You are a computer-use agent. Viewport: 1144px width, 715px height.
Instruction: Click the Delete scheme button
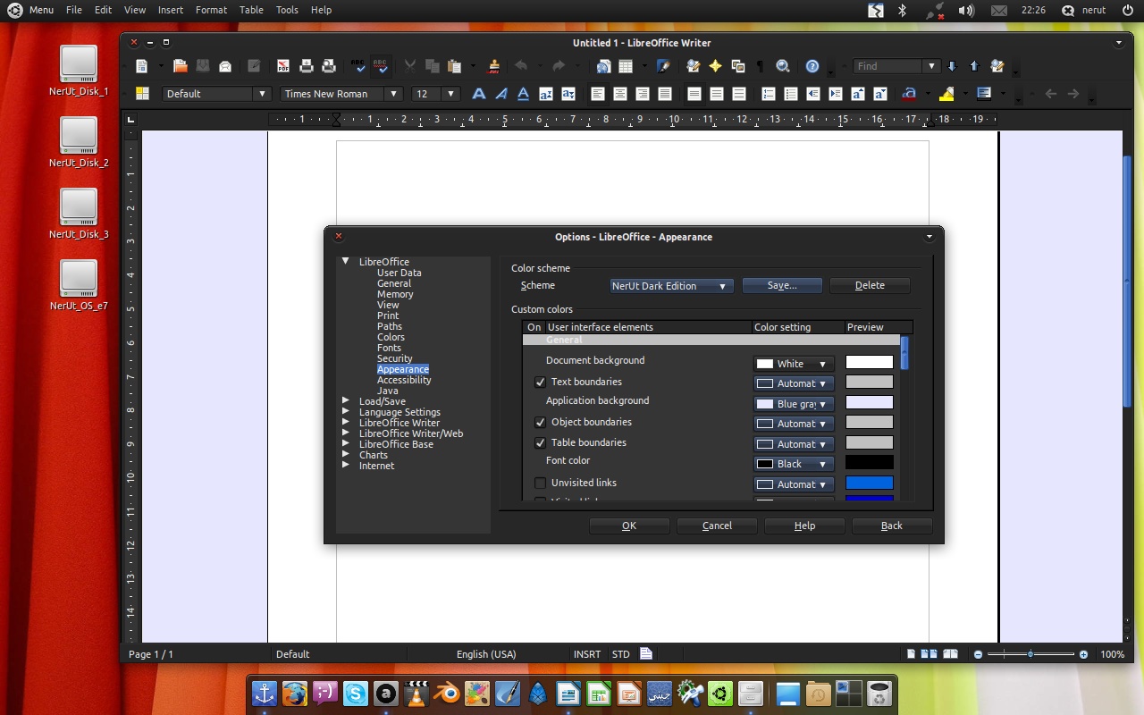(870, 286)
